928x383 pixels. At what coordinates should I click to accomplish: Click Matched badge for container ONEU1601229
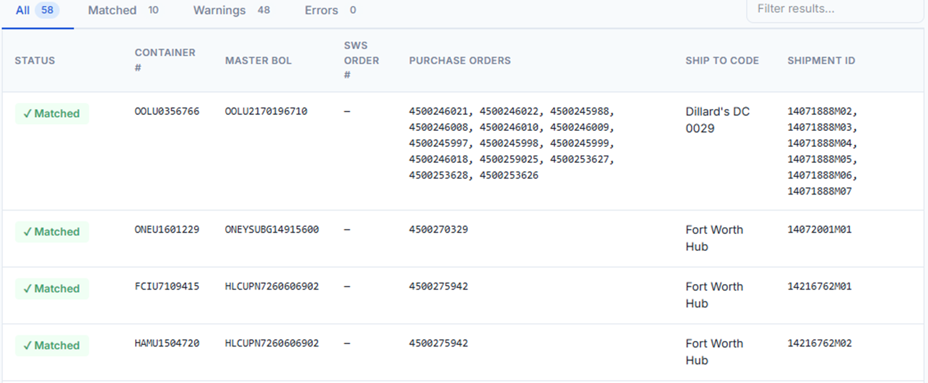pos(52,232)
